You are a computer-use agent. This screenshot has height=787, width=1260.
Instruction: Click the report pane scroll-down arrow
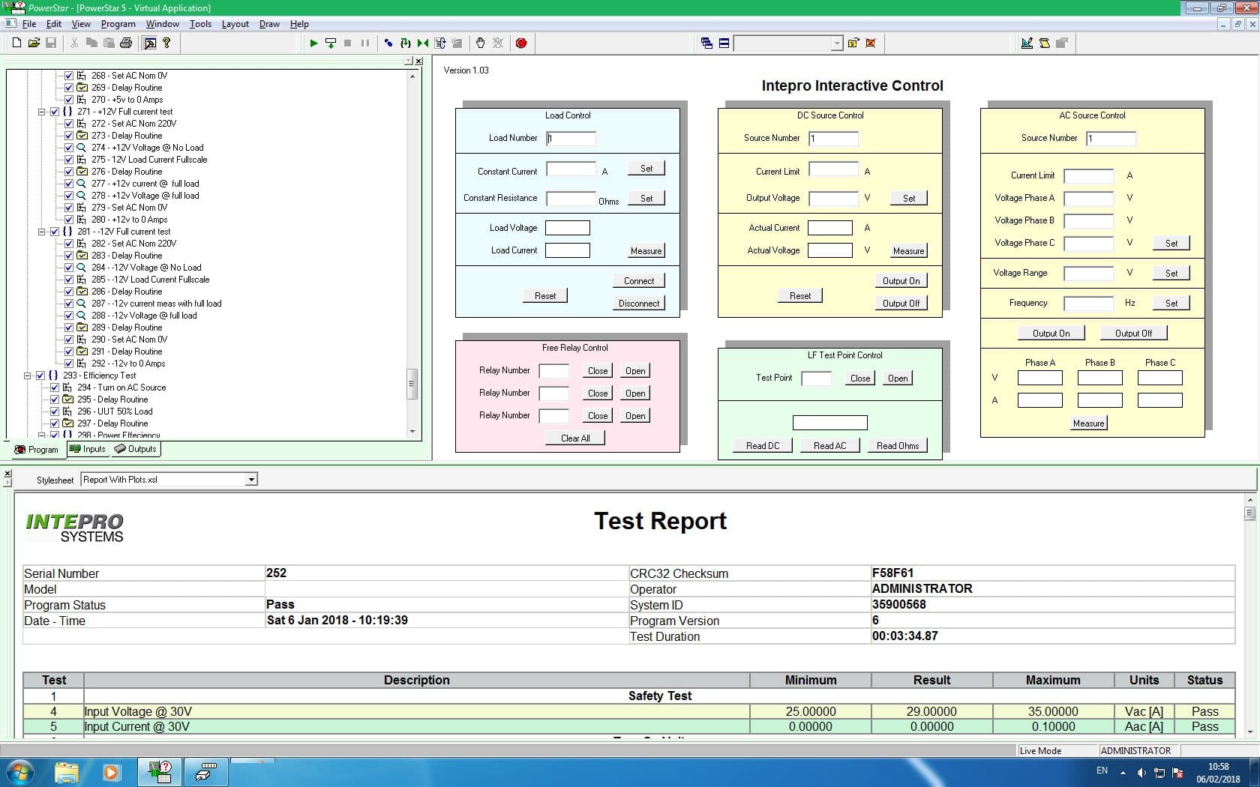pos(1249,732)
